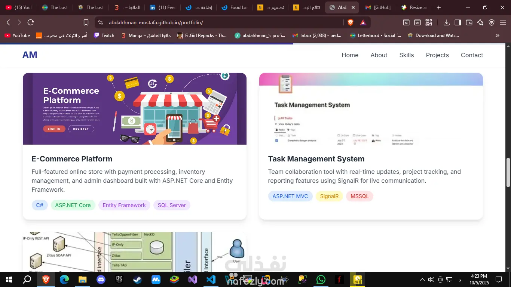Reload the portfolio page

[31, 22]
